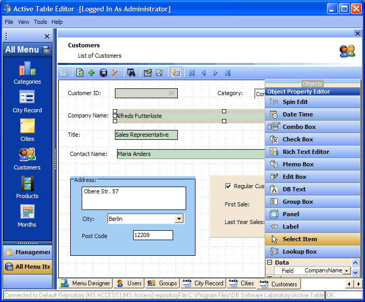This screenshot has height=302, width=365.
Task: Choose the Date Time object
Action: tap(312, 114)
